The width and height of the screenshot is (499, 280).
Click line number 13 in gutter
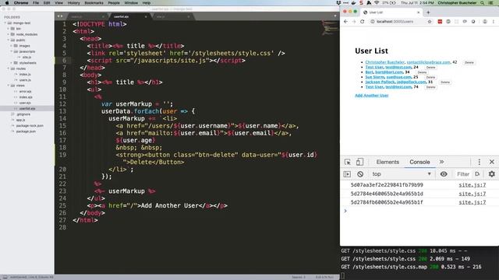point(62,111)
